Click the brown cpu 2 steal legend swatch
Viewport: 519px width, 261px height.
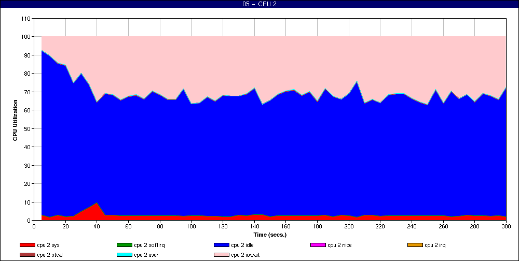coord(28,255)
